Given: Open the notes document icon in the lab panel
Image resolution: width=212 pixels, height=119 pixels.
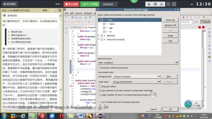Looking at the screenshot, I should 60,10.
